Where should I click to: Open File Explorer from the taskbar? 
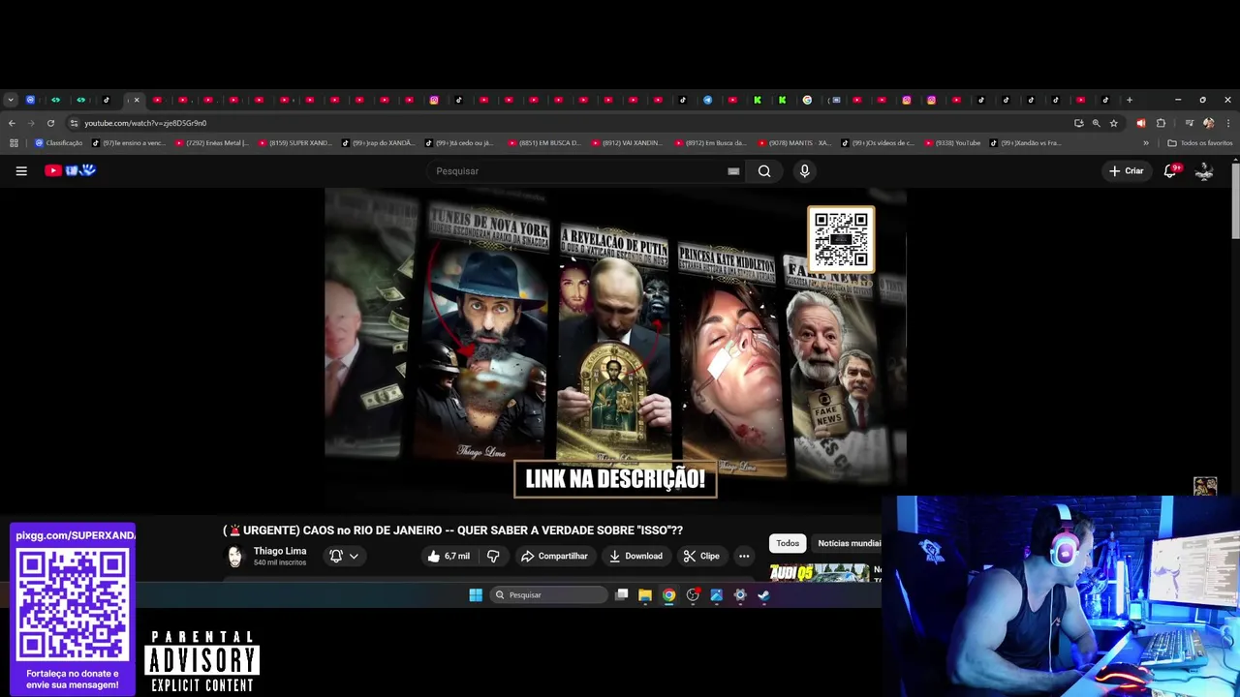point(645,595)
